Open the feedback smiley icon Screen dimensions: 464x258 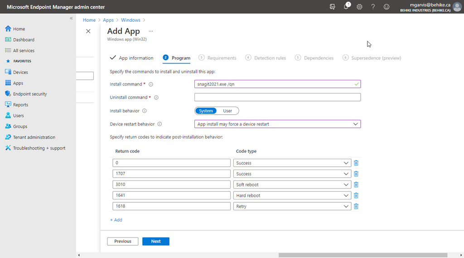coord(387,7)
